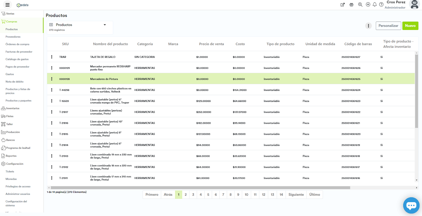This screenshot has height=216, width=422.
Task: Click the plus circle quick-add icon
Action: (x=368, y=5)
